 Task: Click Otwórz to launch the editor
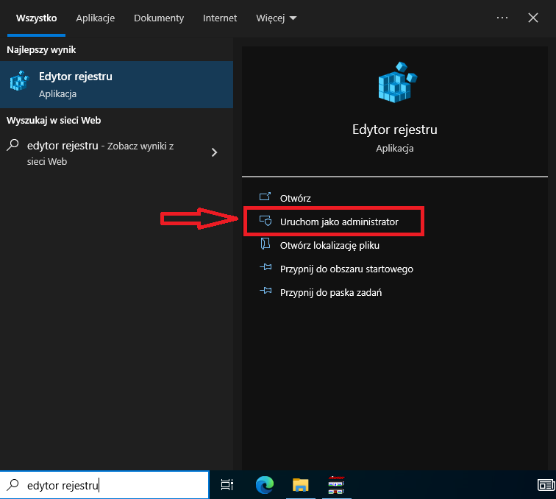pyautogui.click(x=295, y=198)
